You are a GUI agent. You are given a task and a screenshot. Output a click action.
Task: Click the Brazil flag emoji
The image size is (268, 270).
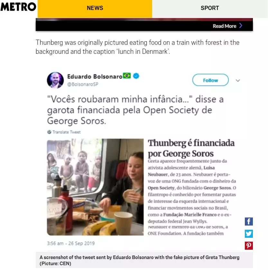coord(127,76)
